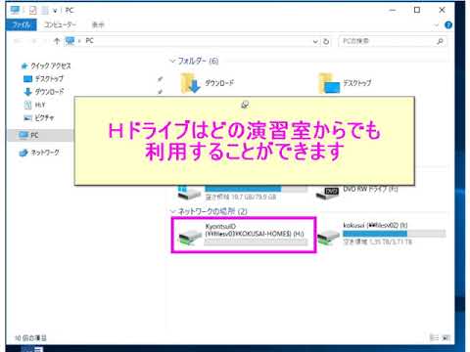Open the 表示 ribbon tab
This screenshot has height=352, width=470.
point(98,24)
